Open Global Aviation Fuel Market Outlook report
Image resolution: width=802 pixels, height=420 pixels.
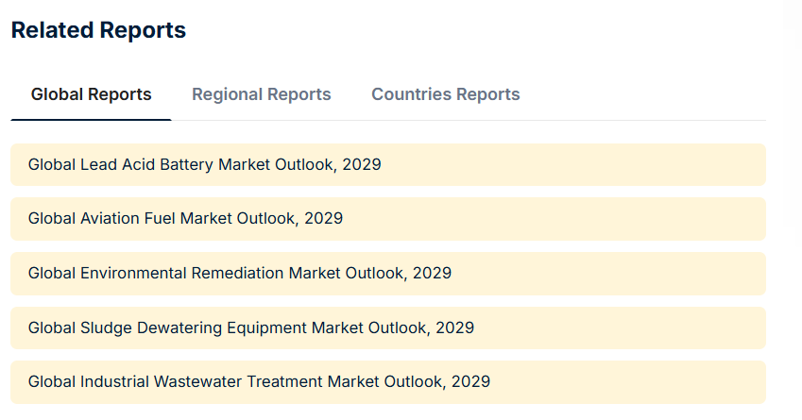(x=185, y=219)
